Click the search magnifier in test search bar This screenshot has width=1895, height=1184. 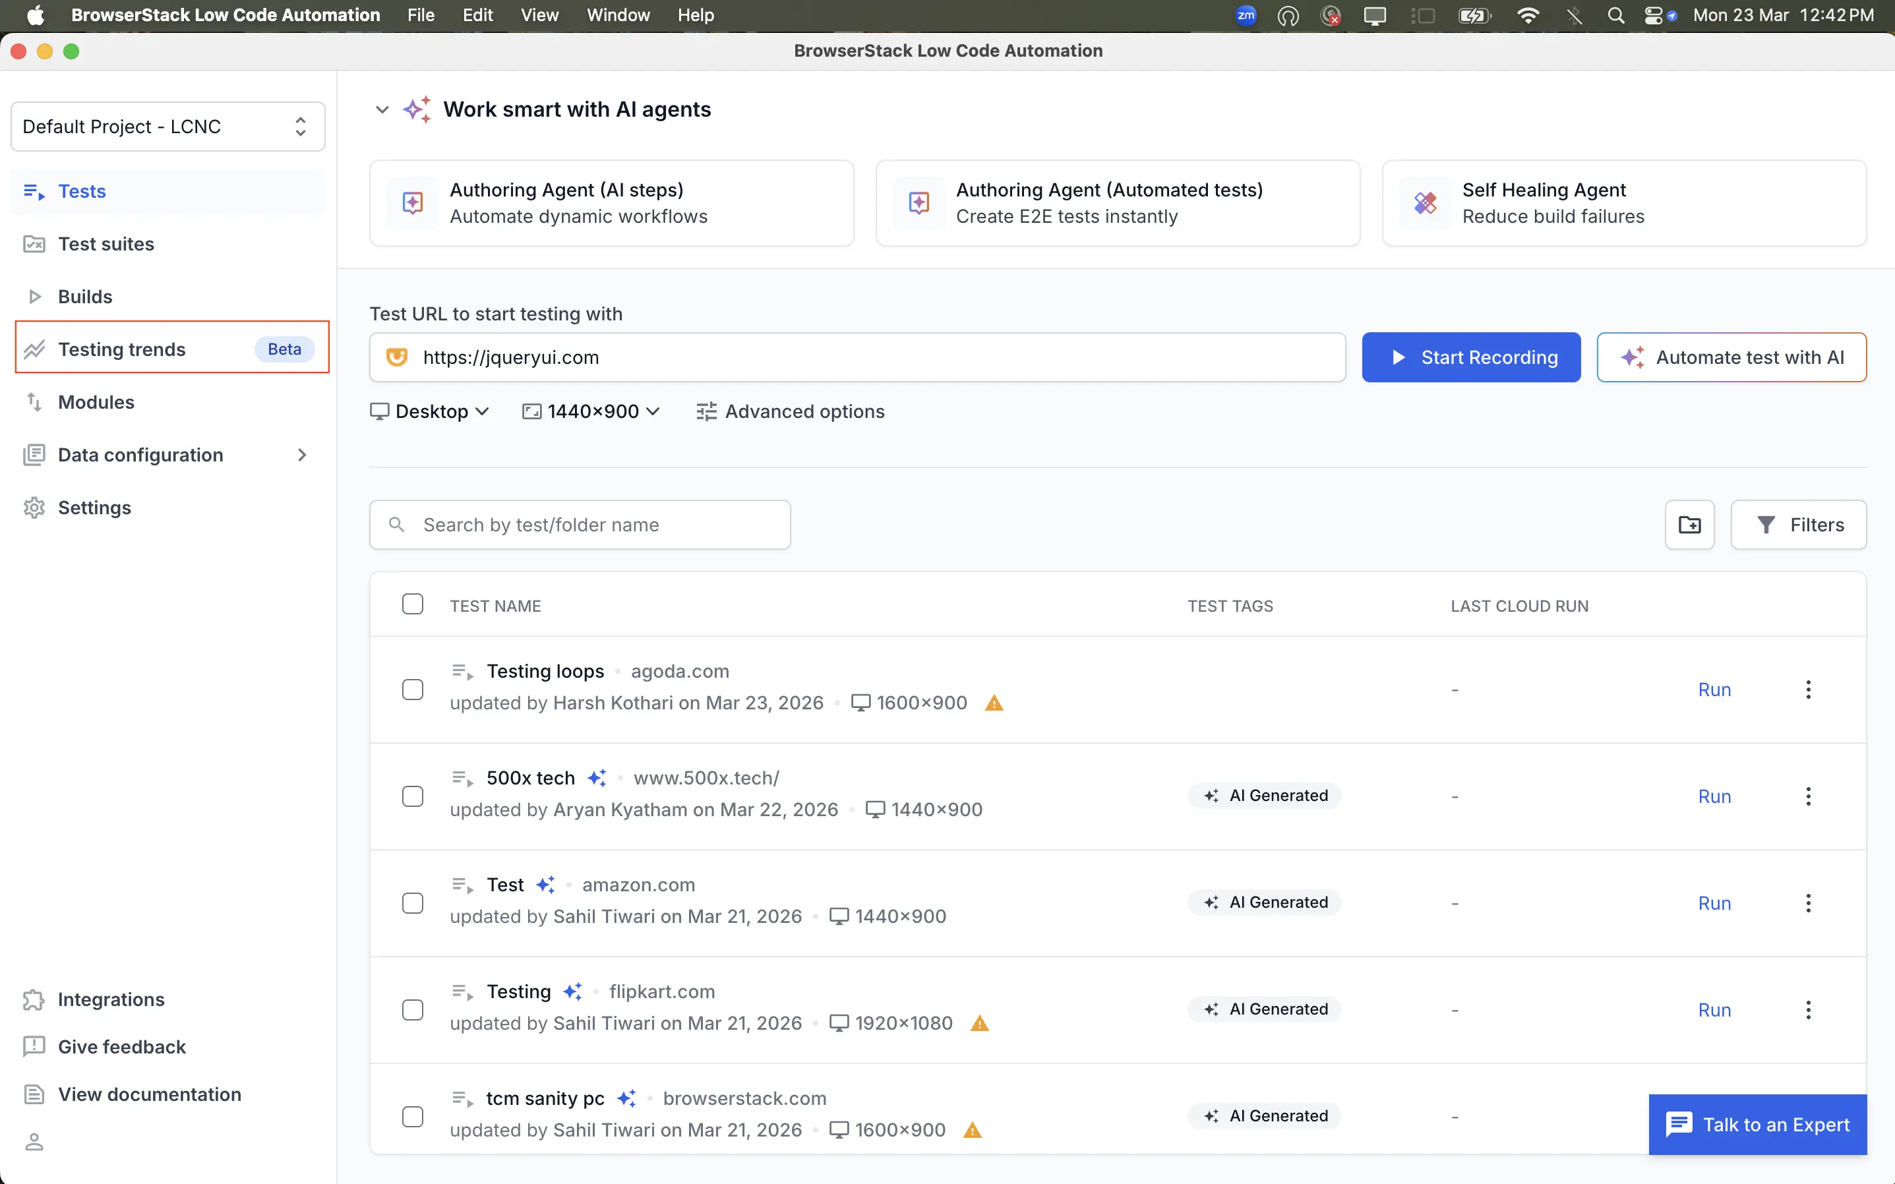click(397, 524)
